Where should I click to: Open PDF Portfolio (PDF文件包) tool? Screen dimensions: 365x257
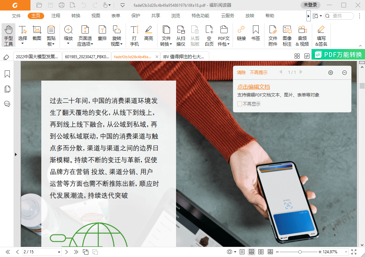224,35
